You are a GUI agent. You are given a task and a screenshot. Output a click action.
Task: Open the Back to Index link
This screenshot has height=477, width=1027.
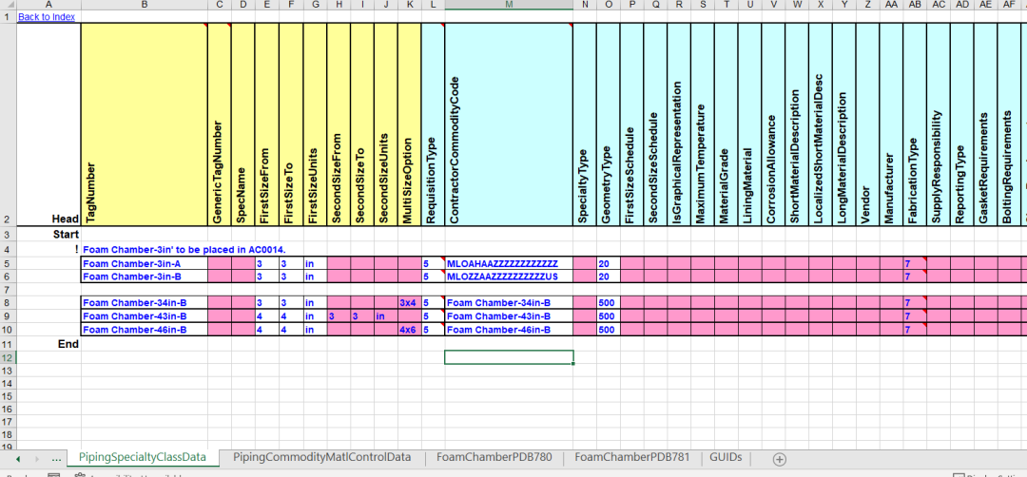coord(46,16)
